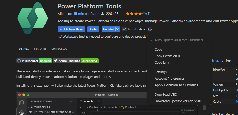Select Download VSIX menu item

coord(179,94)
